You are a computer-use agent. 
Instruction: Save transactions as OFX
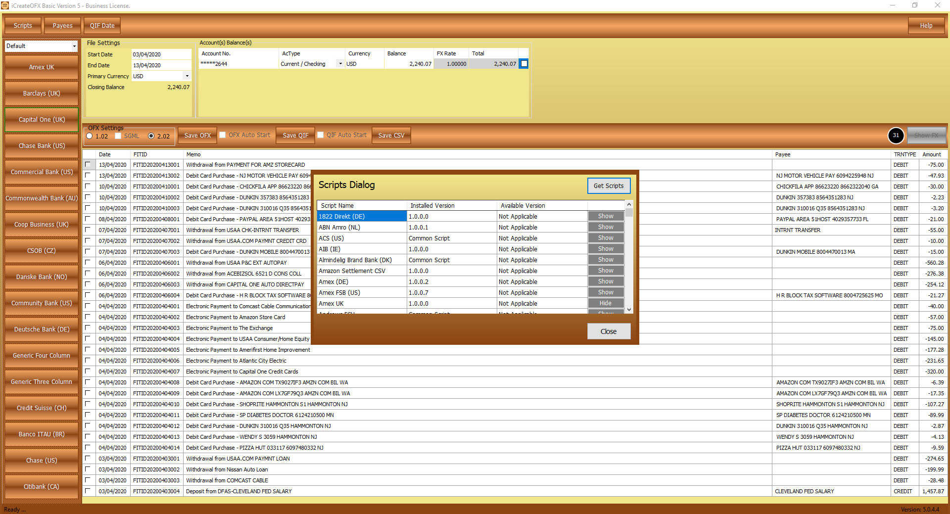(197, 135)
